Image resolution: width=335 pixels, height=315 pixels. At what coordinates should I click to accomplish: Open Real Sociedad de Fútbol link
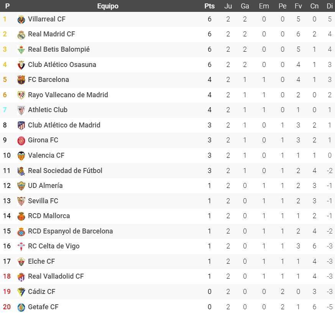(x=65, y=171)
